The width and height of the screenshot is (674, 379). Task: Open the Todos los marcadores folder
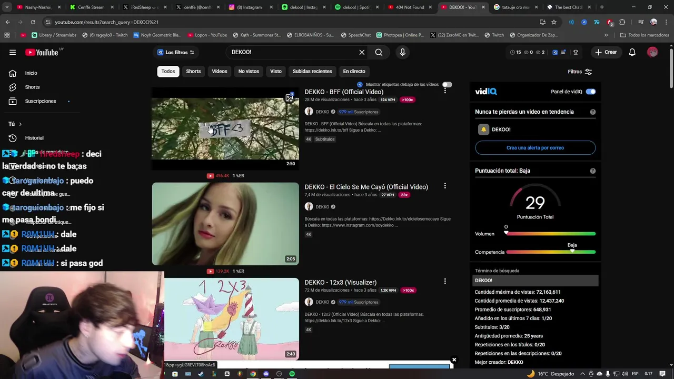pos(645,35)
